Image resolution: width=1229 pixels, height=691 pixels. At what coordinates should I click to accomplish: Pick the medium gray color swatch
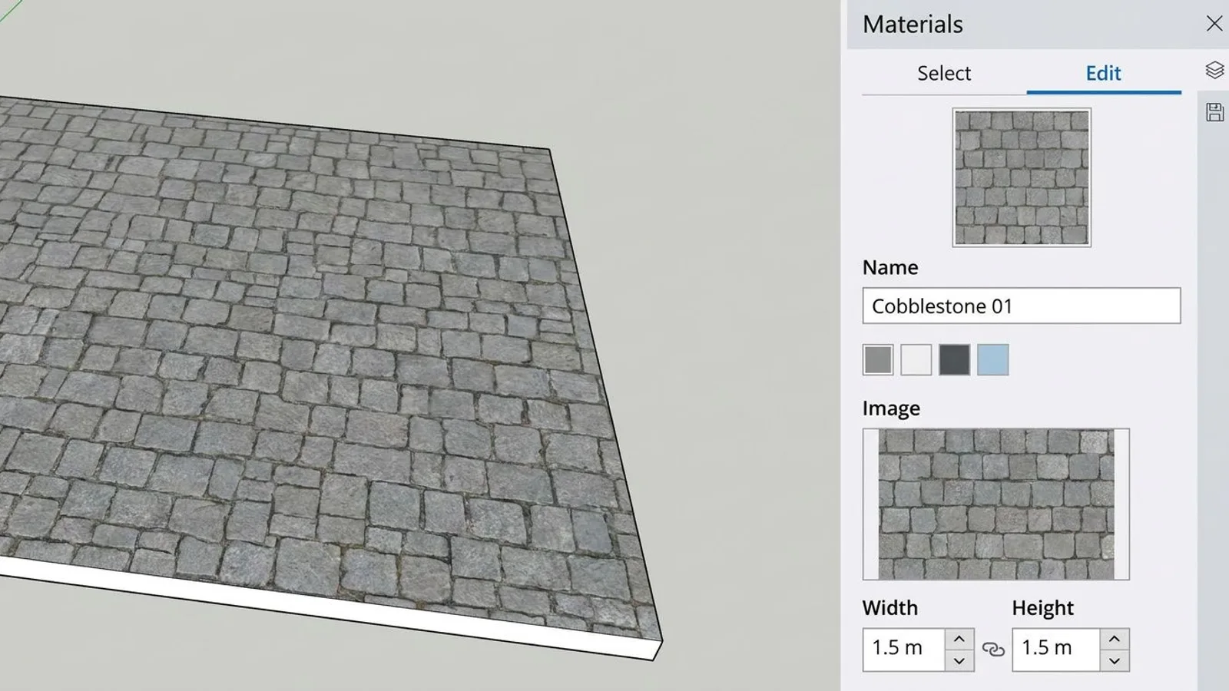pyautogui.click(x=878, y=359)
